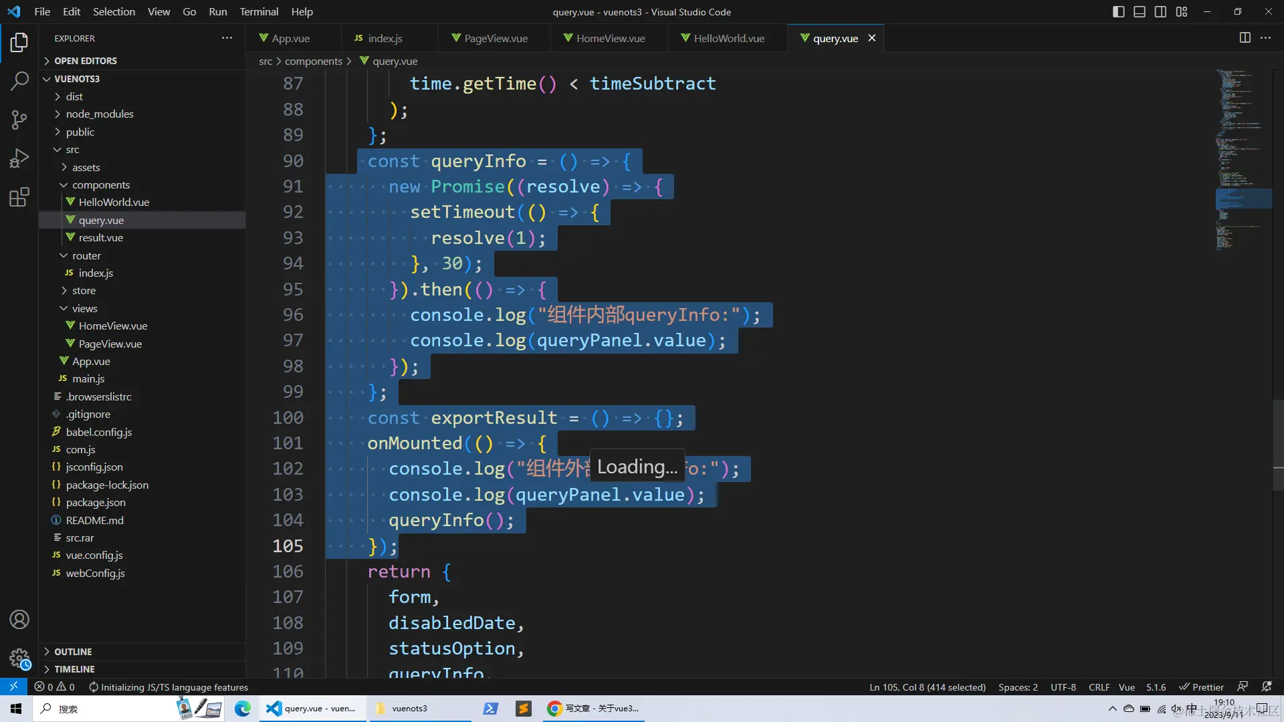This screenshot has height=722, width=1284.
Task: Click the Prettier status bar button
Action: click(x=1201, y=687)
